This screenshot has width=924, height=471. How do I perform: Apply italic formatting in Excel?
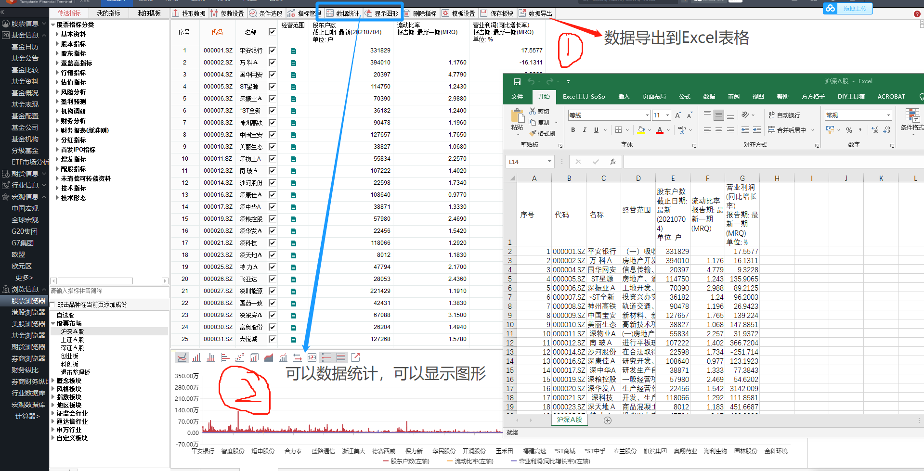585,130
